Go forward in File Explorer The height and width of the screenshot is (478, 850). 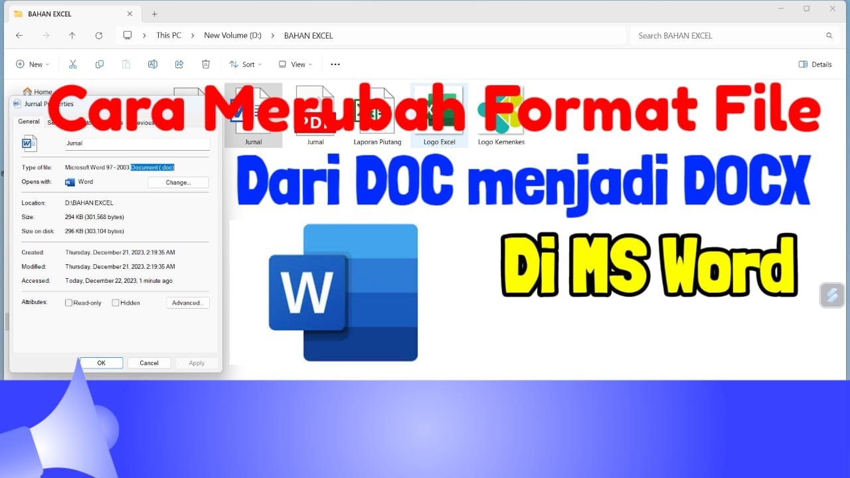tap(46, 35)
